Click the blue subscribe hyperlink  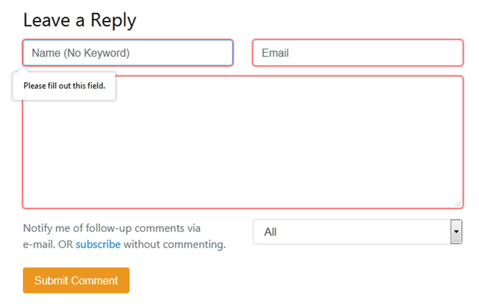coord(98,244)
